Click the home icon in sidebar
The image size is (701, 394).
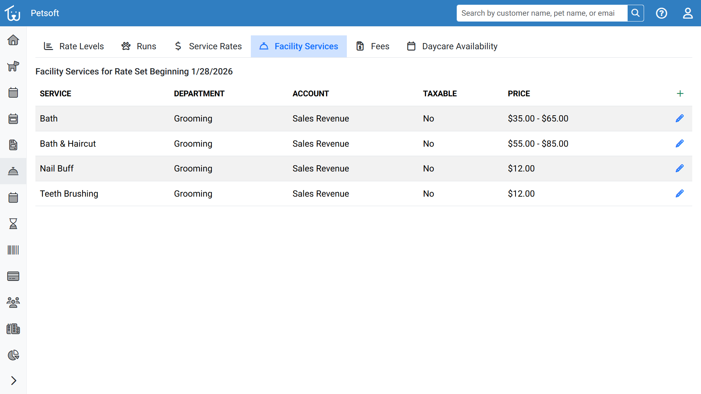pyautogui.click(x=13, y=40)
